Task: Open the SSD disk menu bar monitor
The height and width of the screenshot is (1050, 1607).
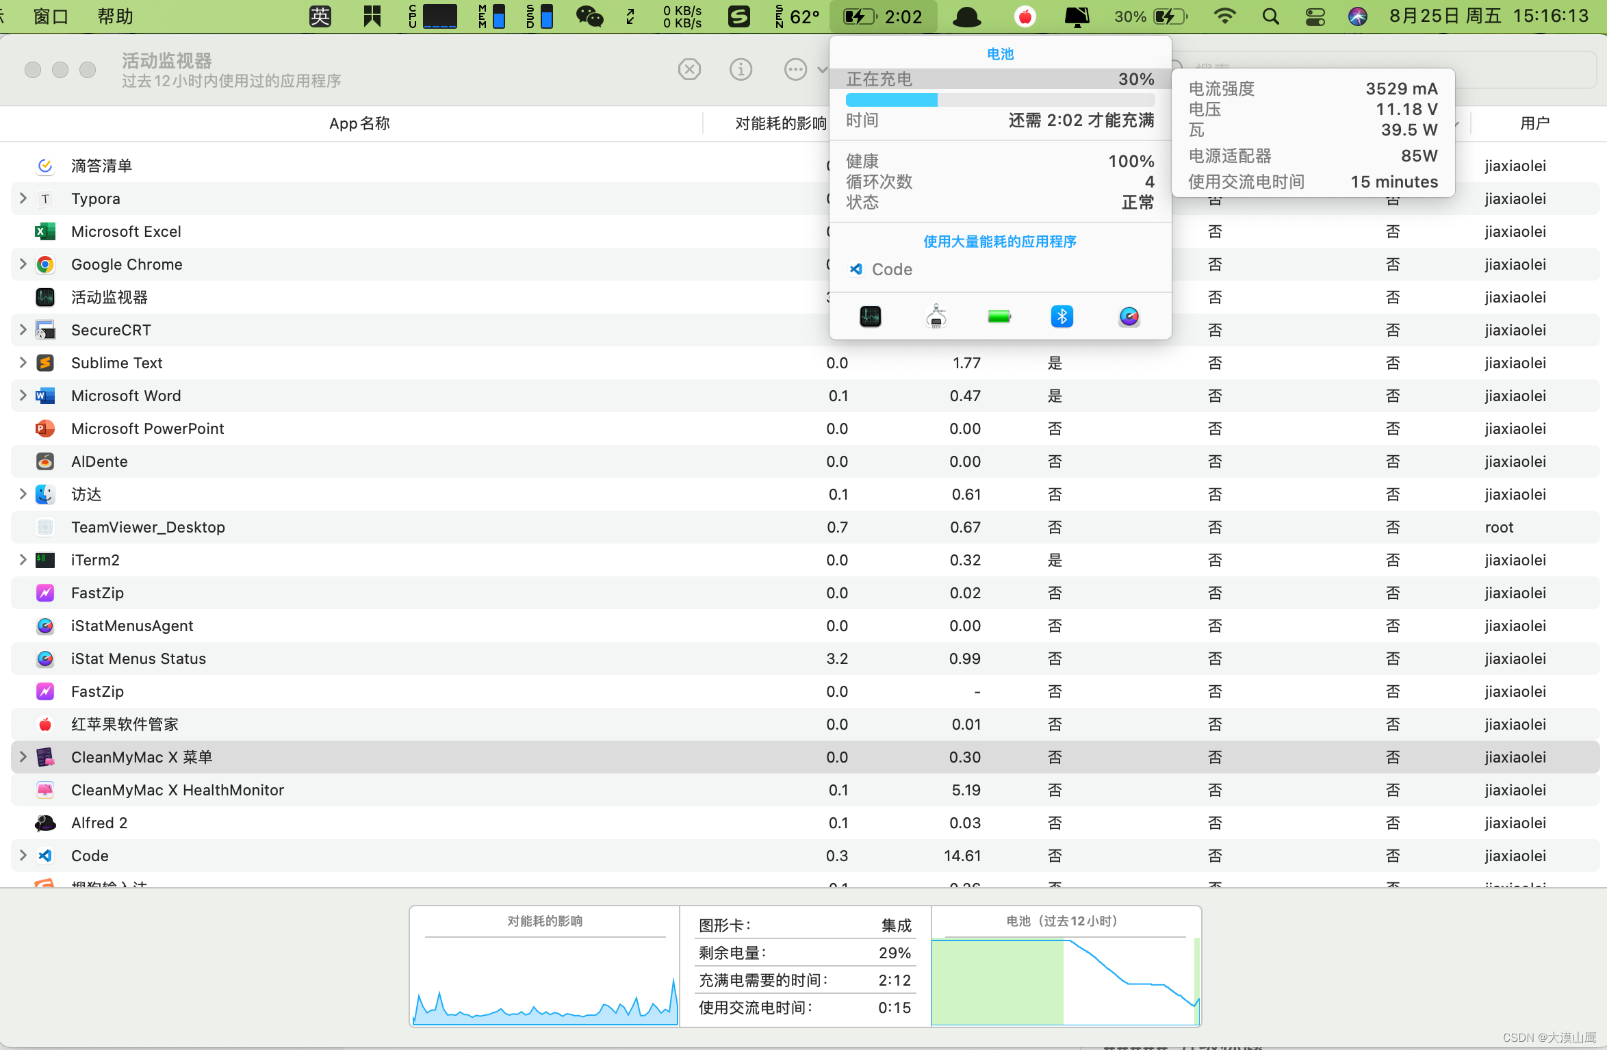Action: (540, 16)
